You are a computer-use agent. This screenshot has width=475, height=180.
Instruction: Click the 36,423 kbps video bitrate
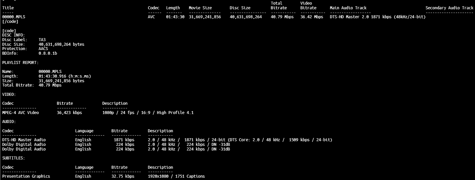tap(69, 113)
